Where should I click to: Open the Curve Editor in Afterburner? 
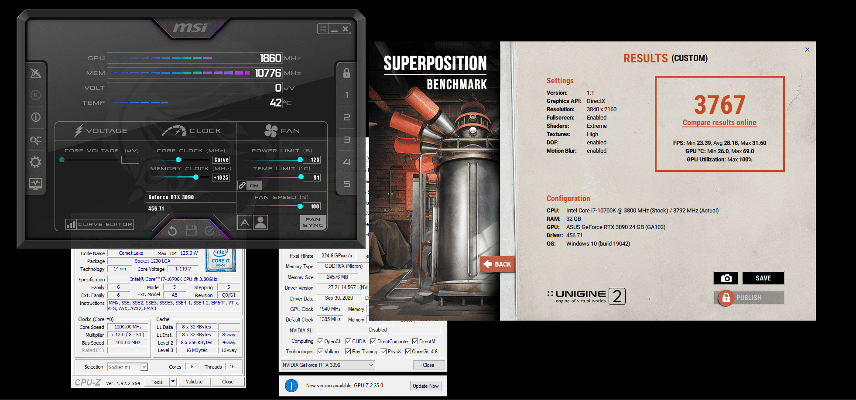(100, 224)
